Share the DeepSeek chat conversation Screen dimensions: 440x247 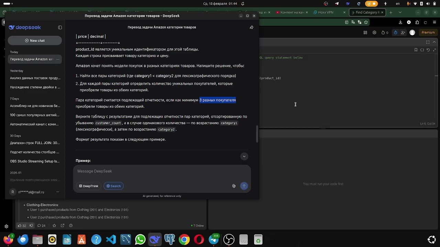[252, 27]
